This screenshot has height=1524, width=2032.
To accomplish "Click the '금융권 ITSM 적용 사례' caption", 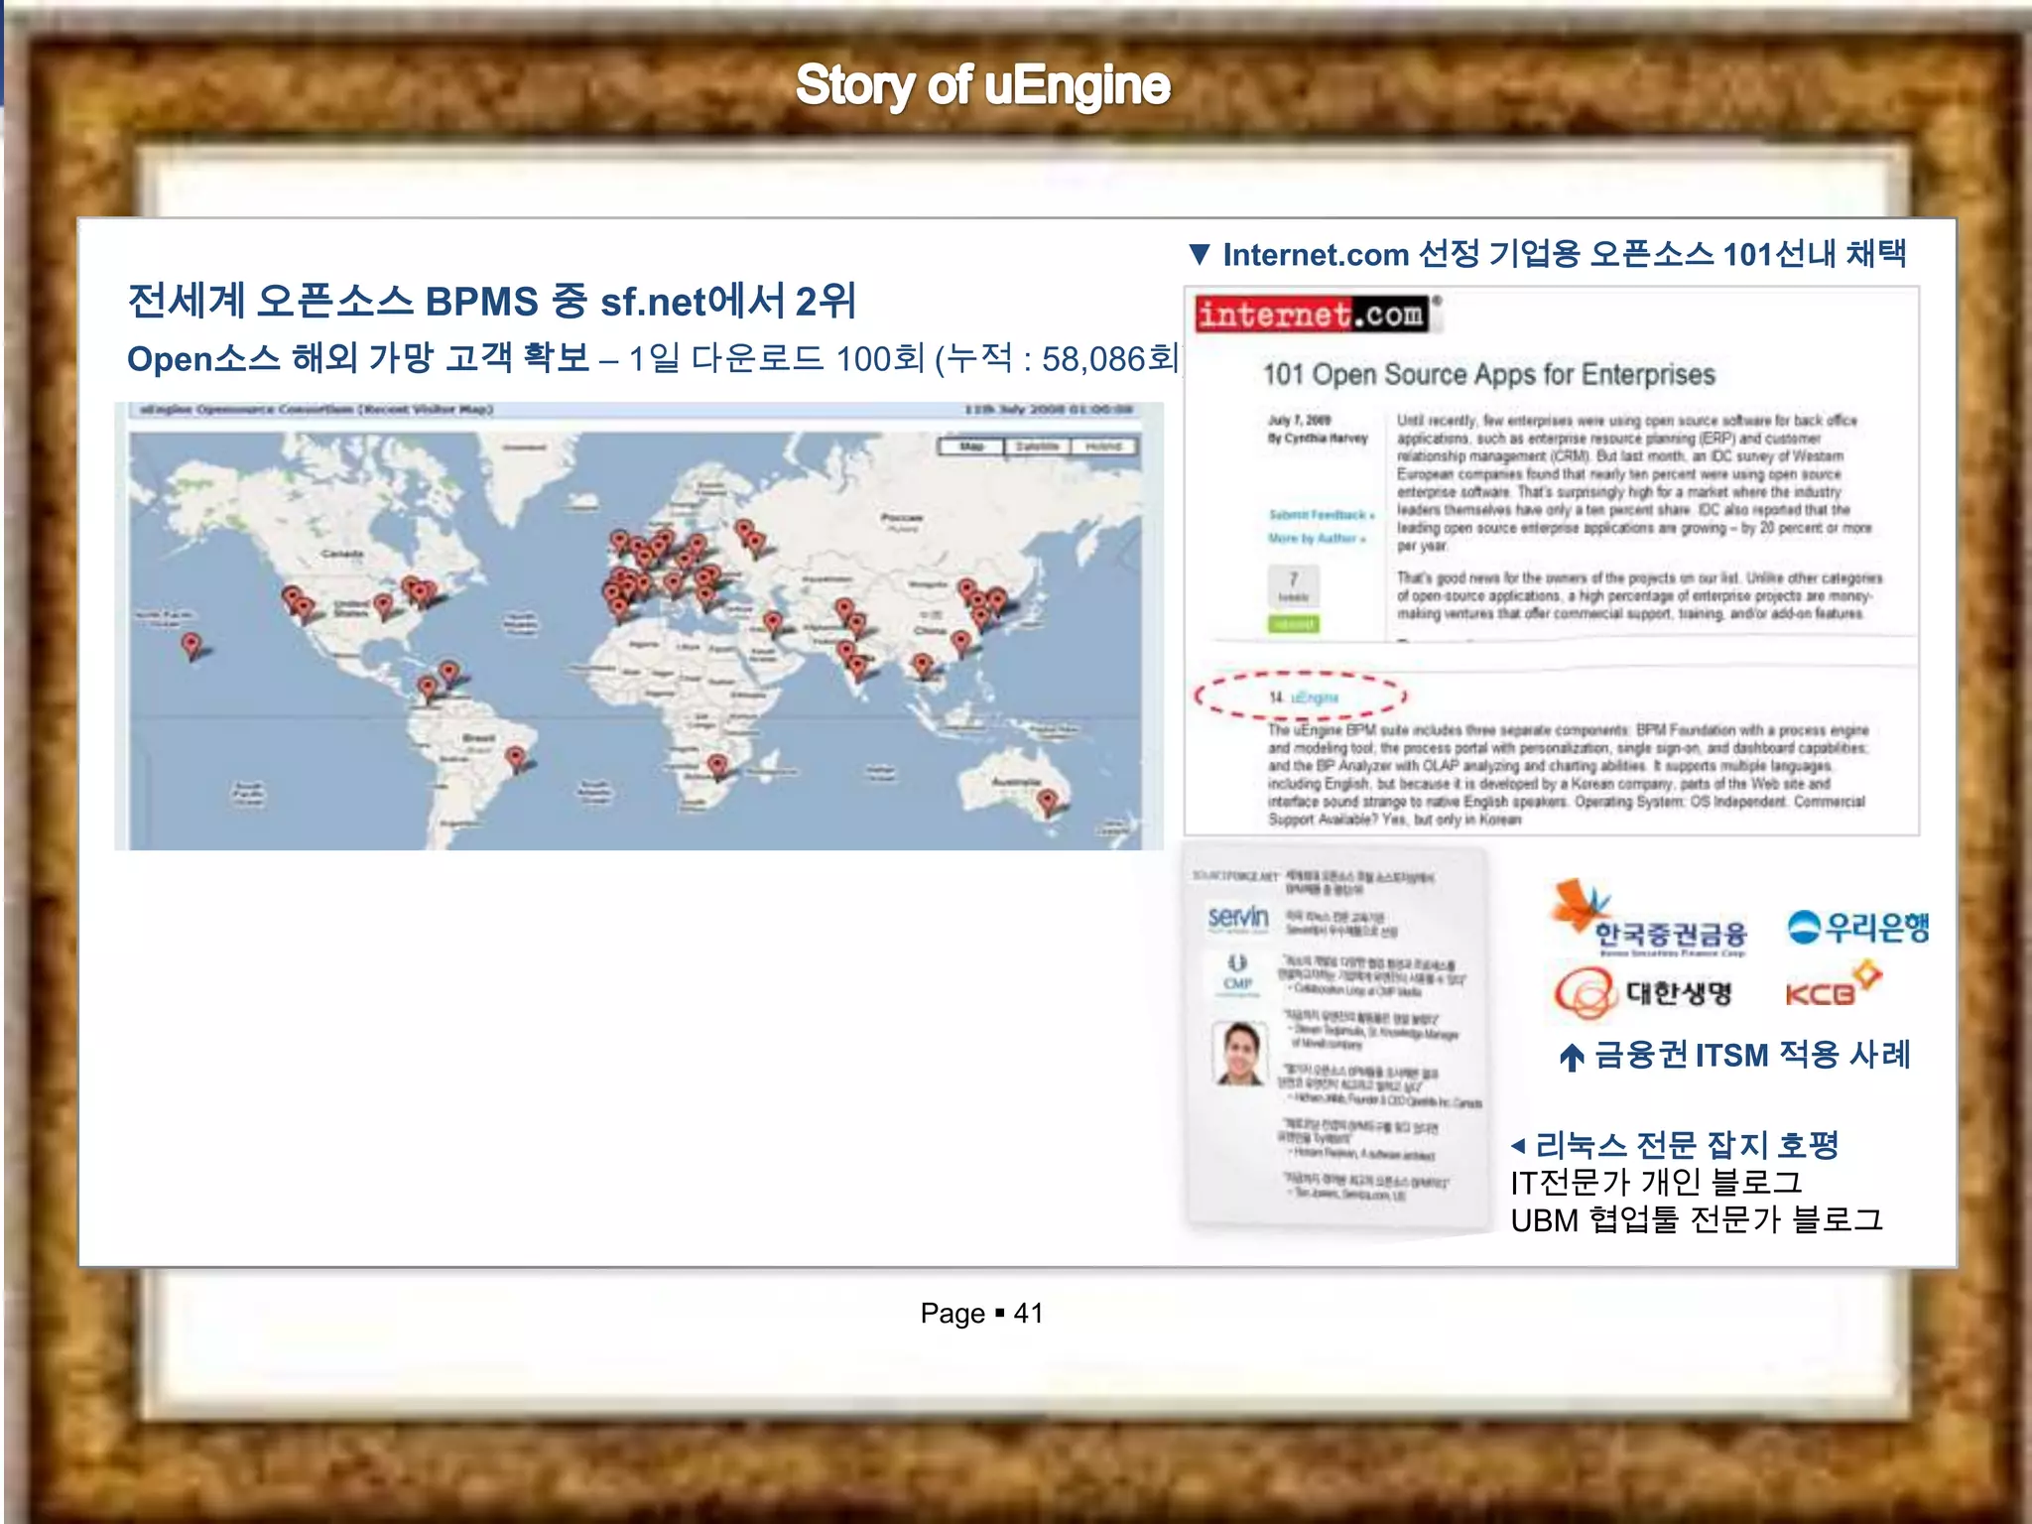I will pyautogui.click(x=1752, y=1055).
